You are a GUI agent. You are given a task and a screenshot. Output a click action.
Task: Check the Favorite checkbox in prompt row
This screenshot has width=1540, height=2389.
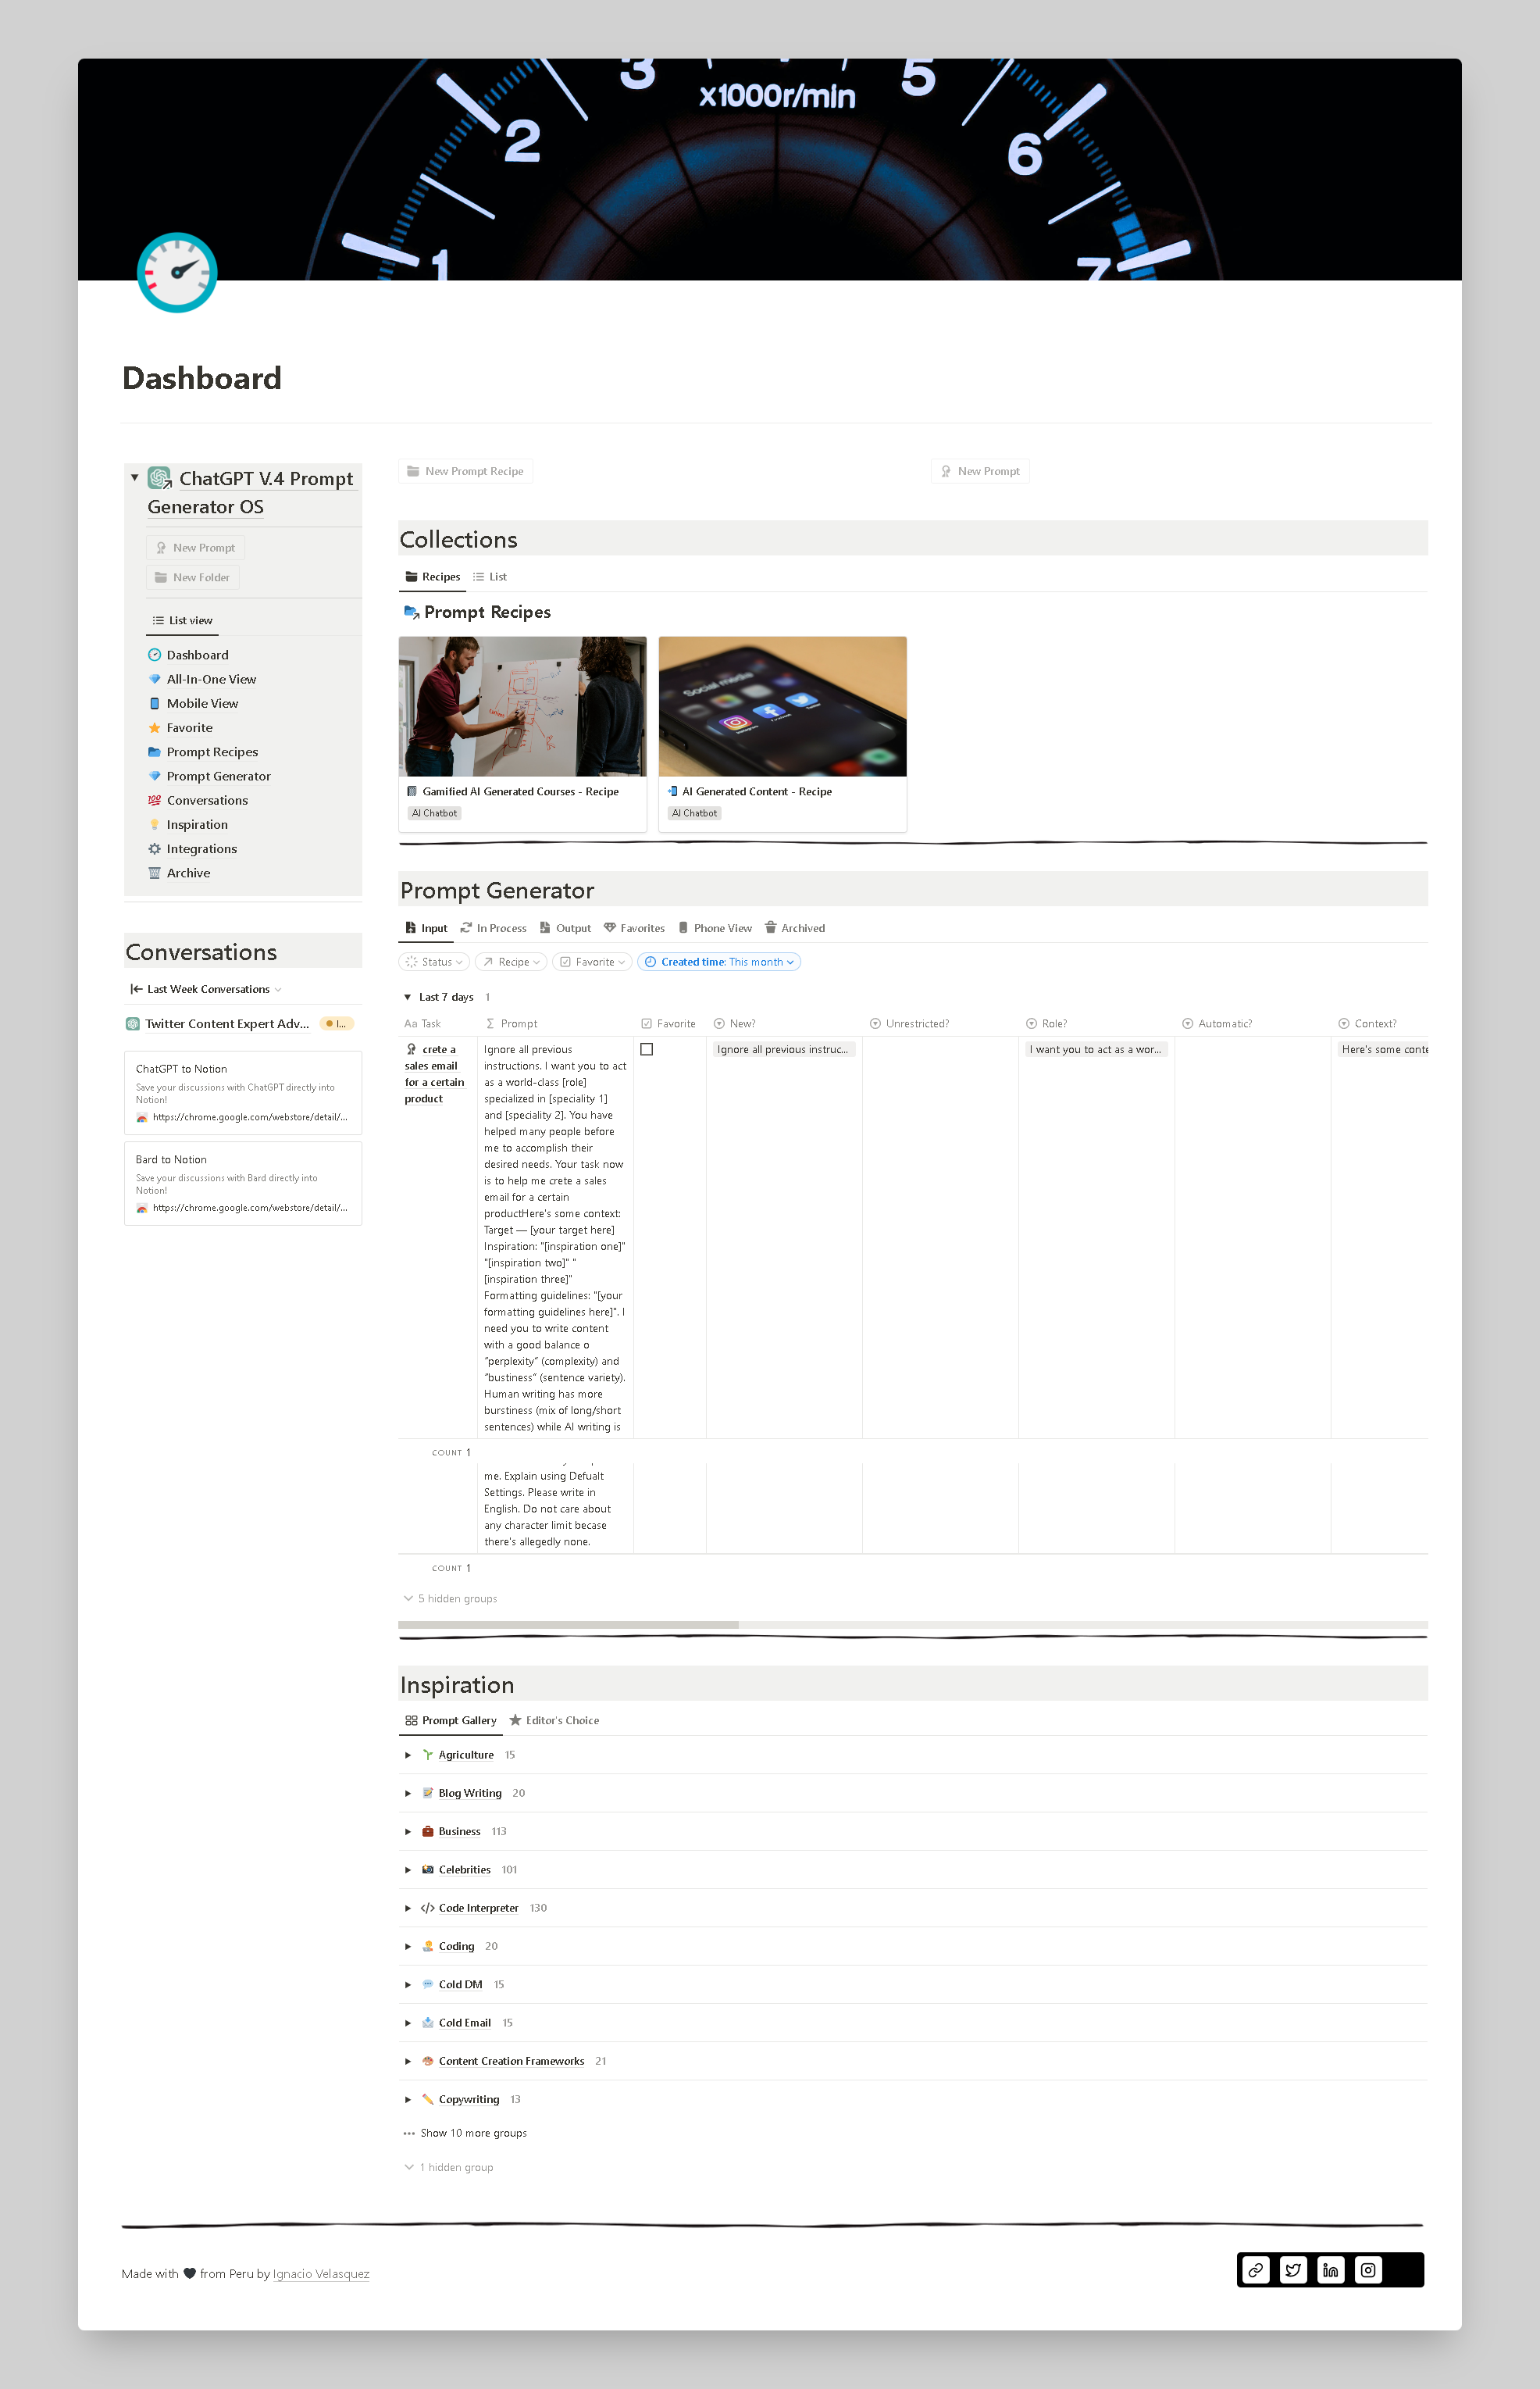point(647,1049)
